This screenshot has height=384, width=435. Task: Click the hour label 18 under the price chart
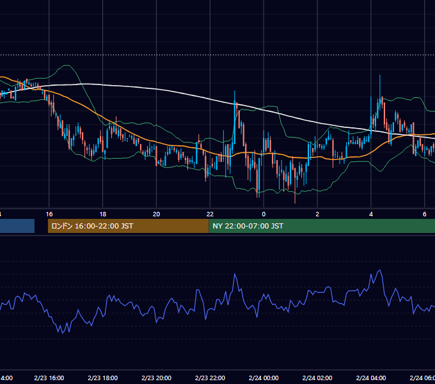[x=102, y=214]
